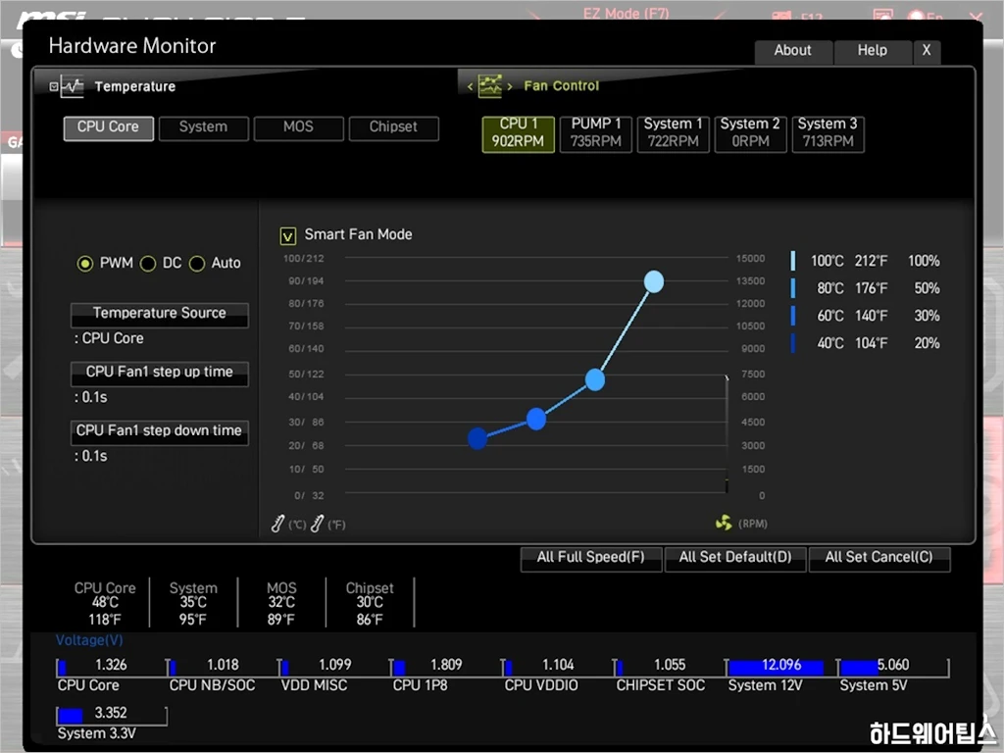The width and height of the screenshot is (1004, 753).
Task: Click the MOS 32°C temperature readout
Action: tap(281, 603)
